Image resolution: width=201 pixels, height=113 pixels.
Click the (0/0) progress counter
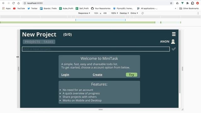(x=68, y=35)
